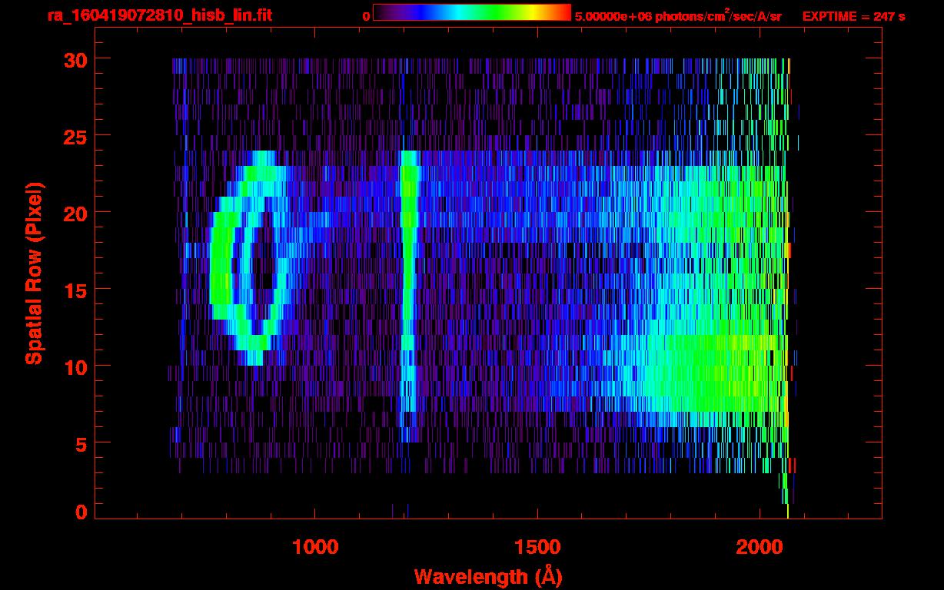Click the EXPTIME = 247 s label

pos(853,16)
